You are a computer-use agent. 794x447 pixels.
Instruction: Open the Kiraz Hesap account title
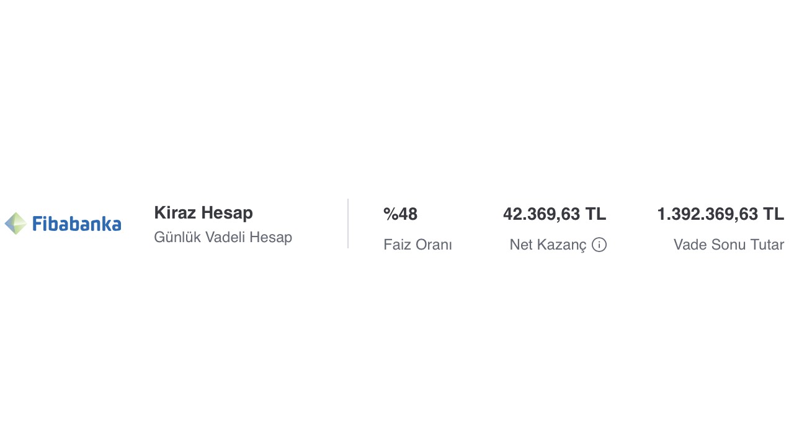click(203, 213)
